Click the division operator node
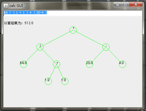The width and height of the screenshot is (146, 111). click(x=40, y=47)
